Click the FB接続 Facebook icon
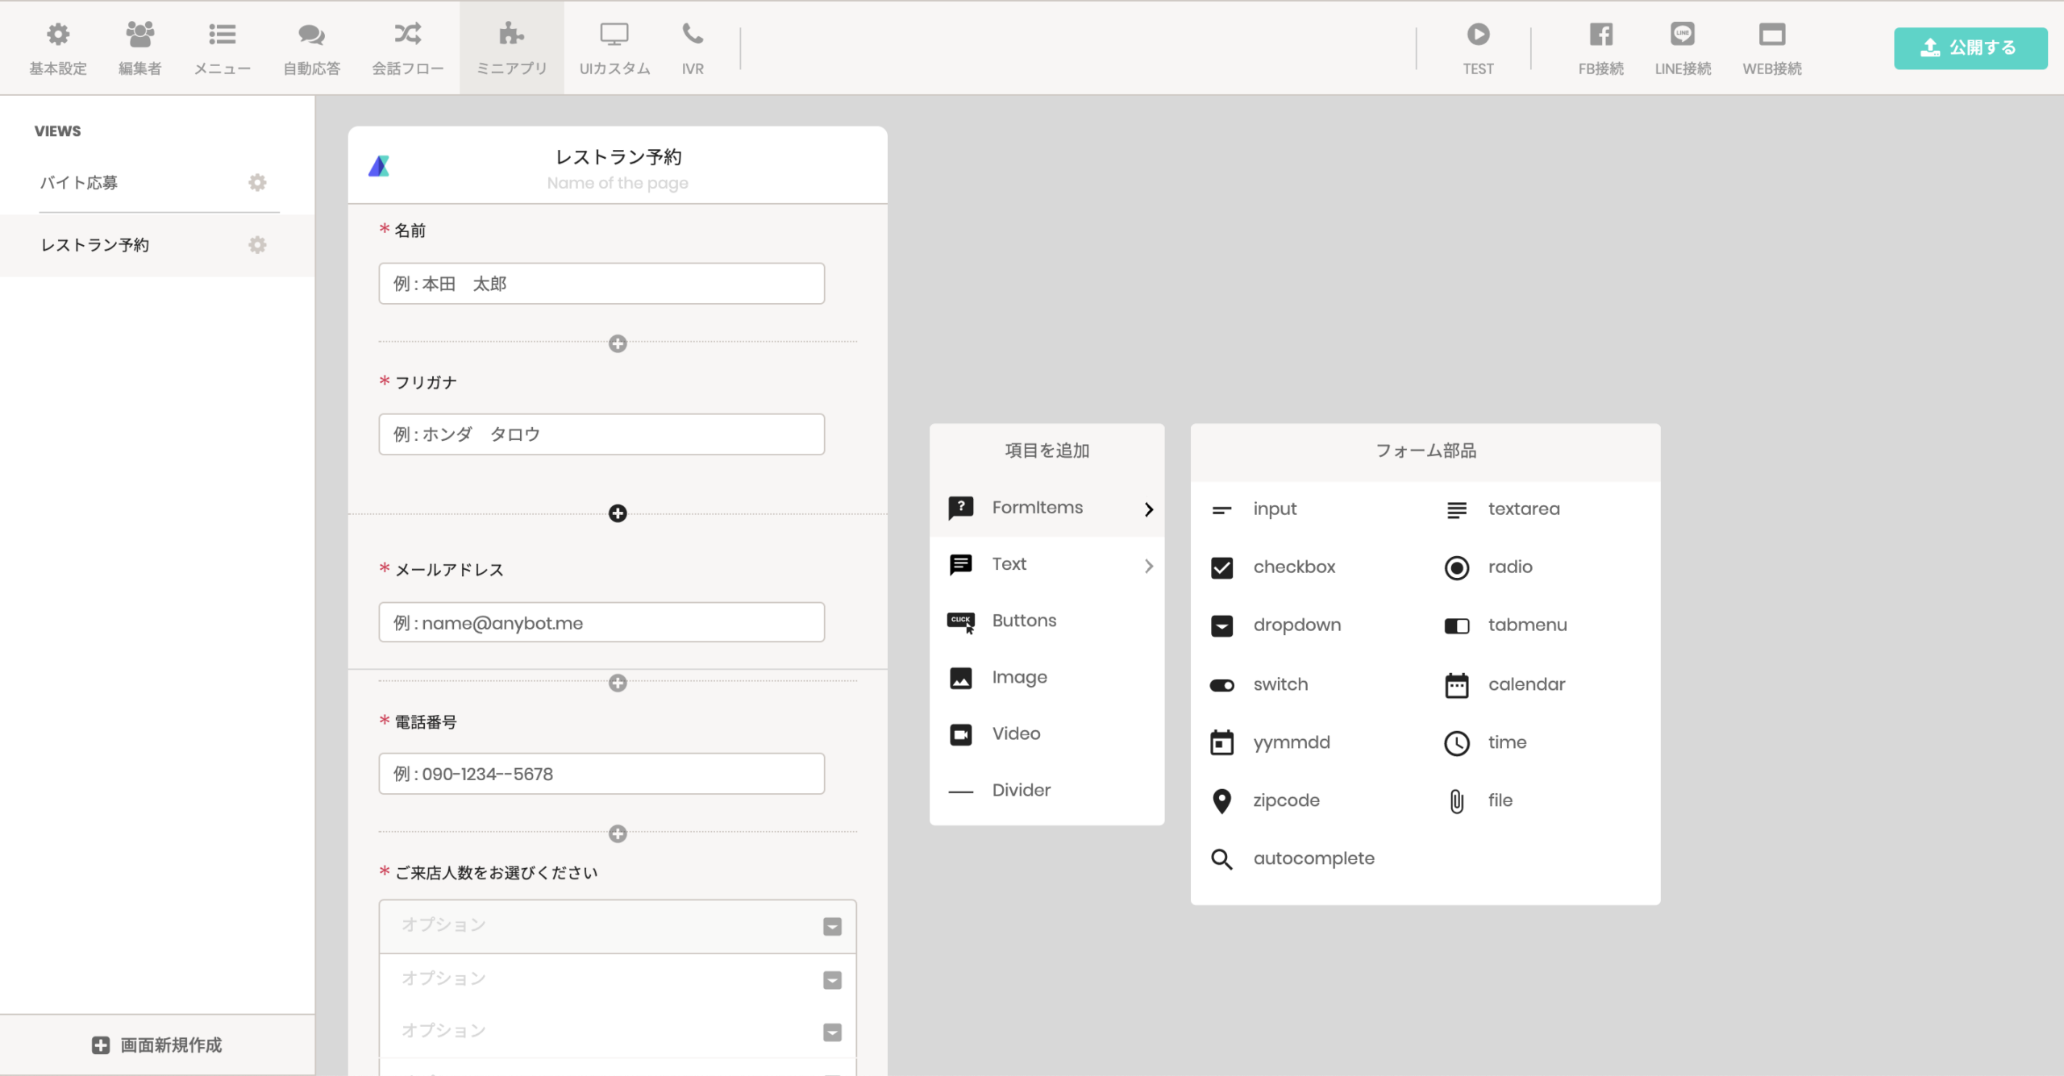 [1600, 34]
